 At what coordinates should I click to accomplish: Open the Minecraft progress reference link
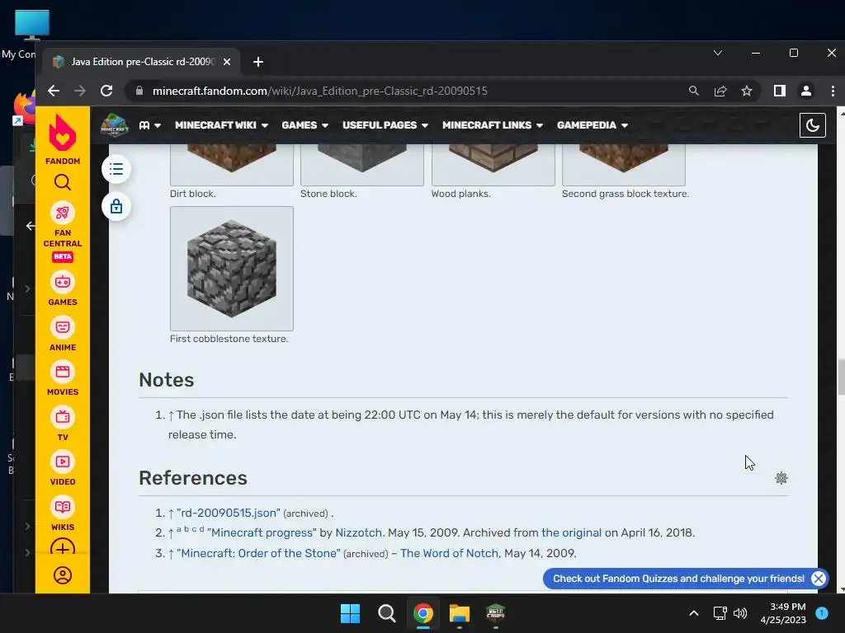pyautogui.click(x=262, y=533)
